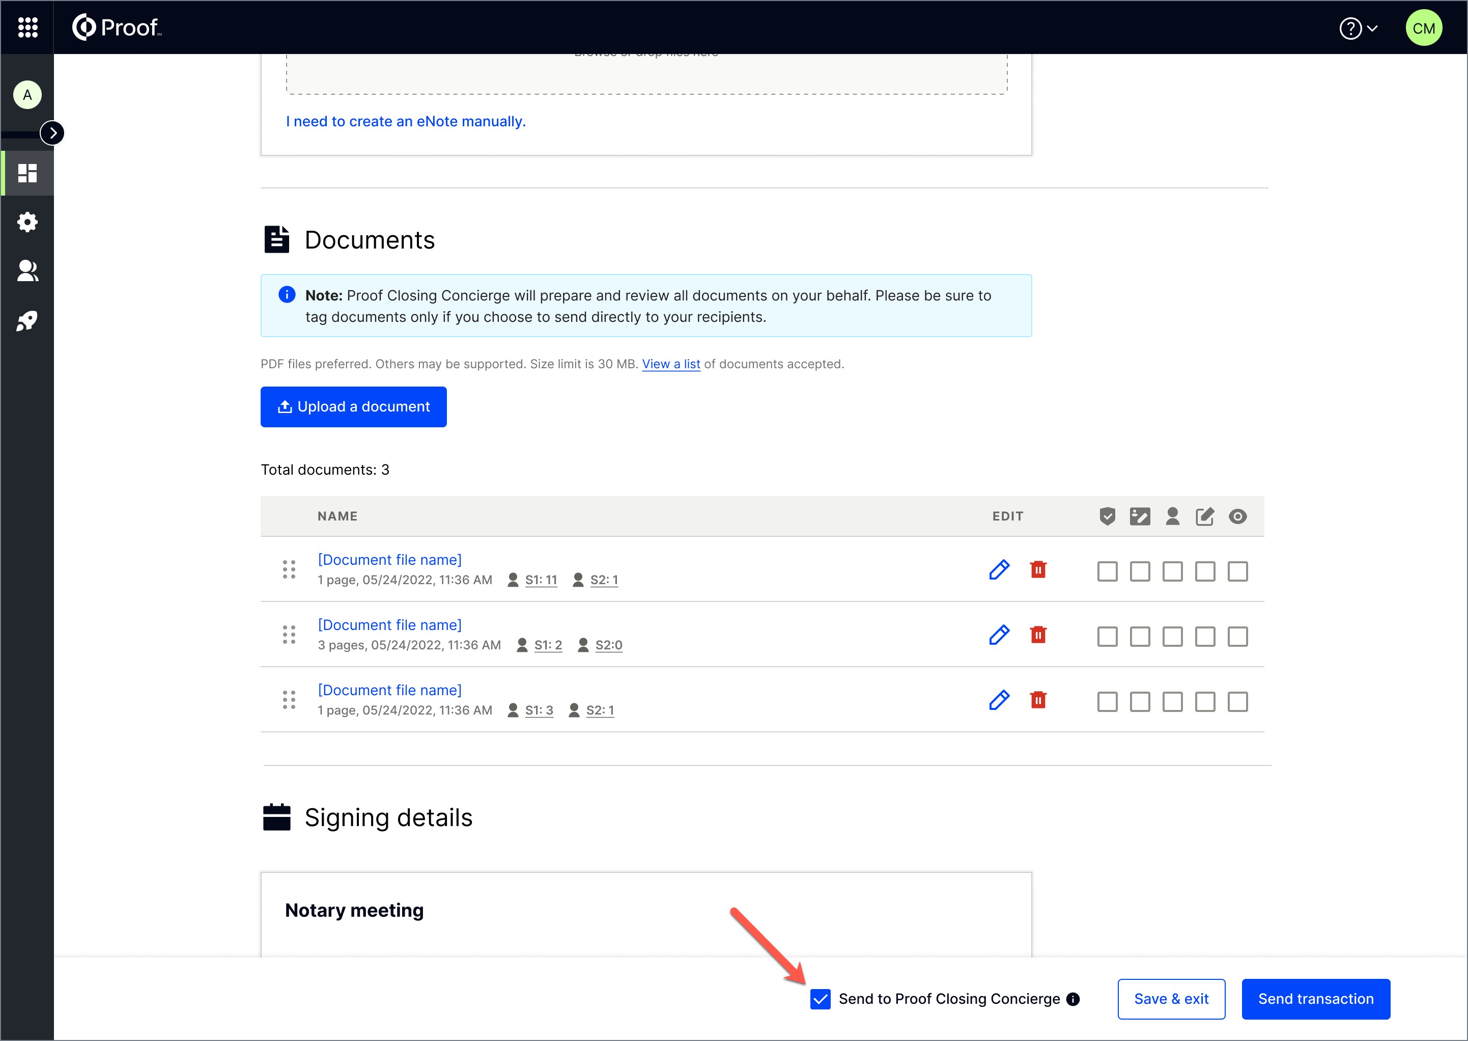The image size is (1468, 1041).
Task: Grab the drag handle of the 3 pages document
Action: point(290,635)
